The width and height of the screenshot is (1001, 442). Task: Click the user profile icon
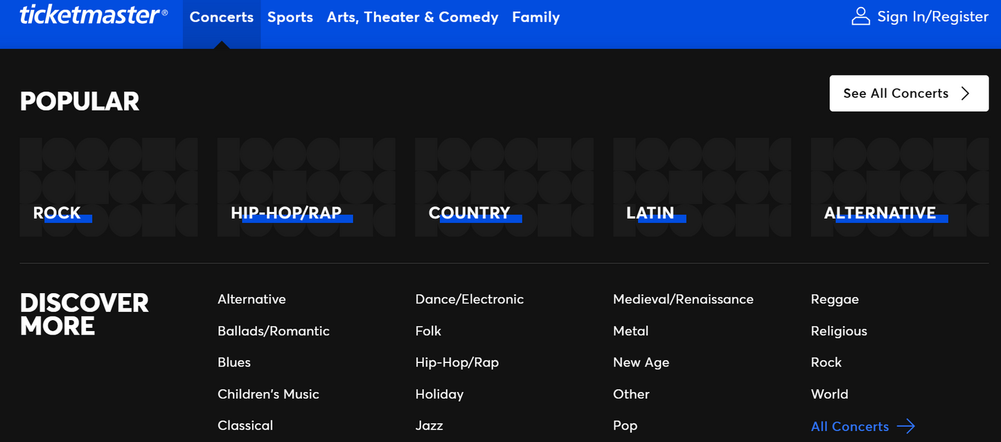(x=860, y=17)
